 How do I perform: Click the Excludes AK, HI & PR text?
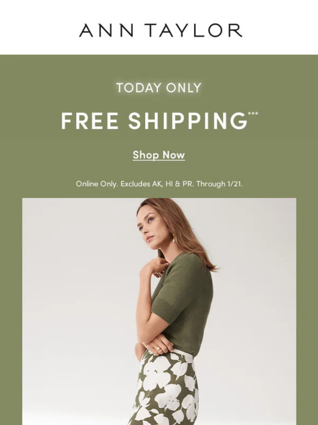157,184
